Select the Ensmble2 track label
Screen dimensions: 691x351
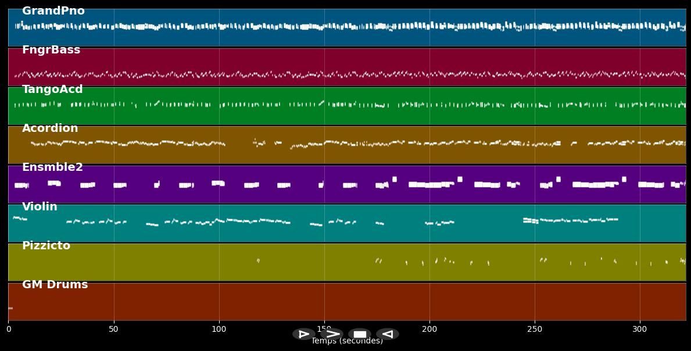(52, 167)
